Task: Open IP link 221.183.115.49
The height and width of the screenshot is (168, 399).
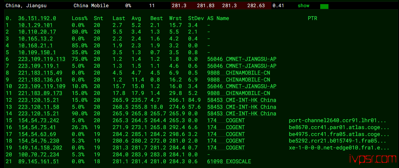Action: (40, 73)
